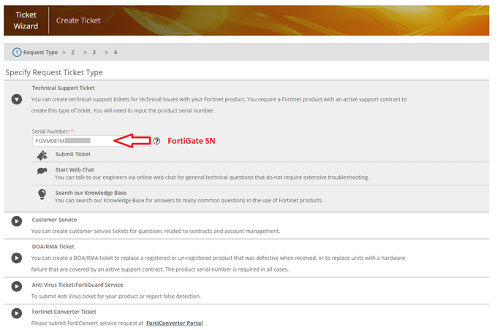The image size is (503, 330).
Task: Expand the DOA/RMA Ticket section
Action: tap(17, 258)
